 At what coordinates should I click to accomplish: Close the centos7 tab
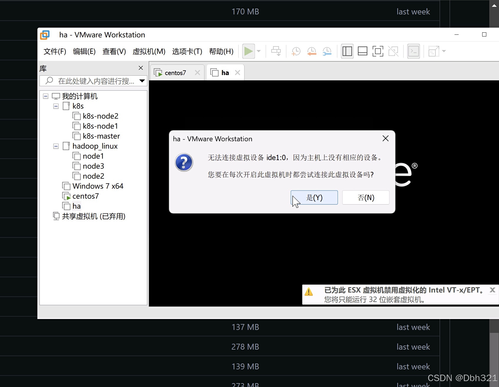coord(197,72)
